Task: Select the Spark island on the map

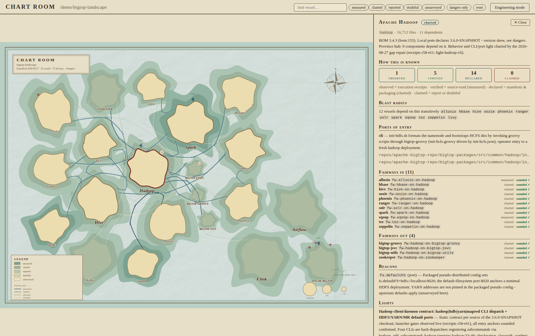Action: click(x=190, y=123)
